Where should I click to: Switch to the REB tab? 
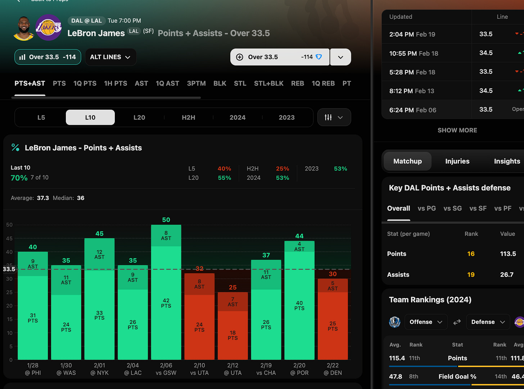pyautogui.click(x=298, y=83)
